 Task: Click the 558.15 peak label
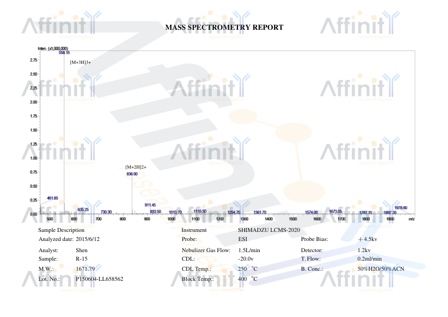pyautogui.click(x=64, y=53)
